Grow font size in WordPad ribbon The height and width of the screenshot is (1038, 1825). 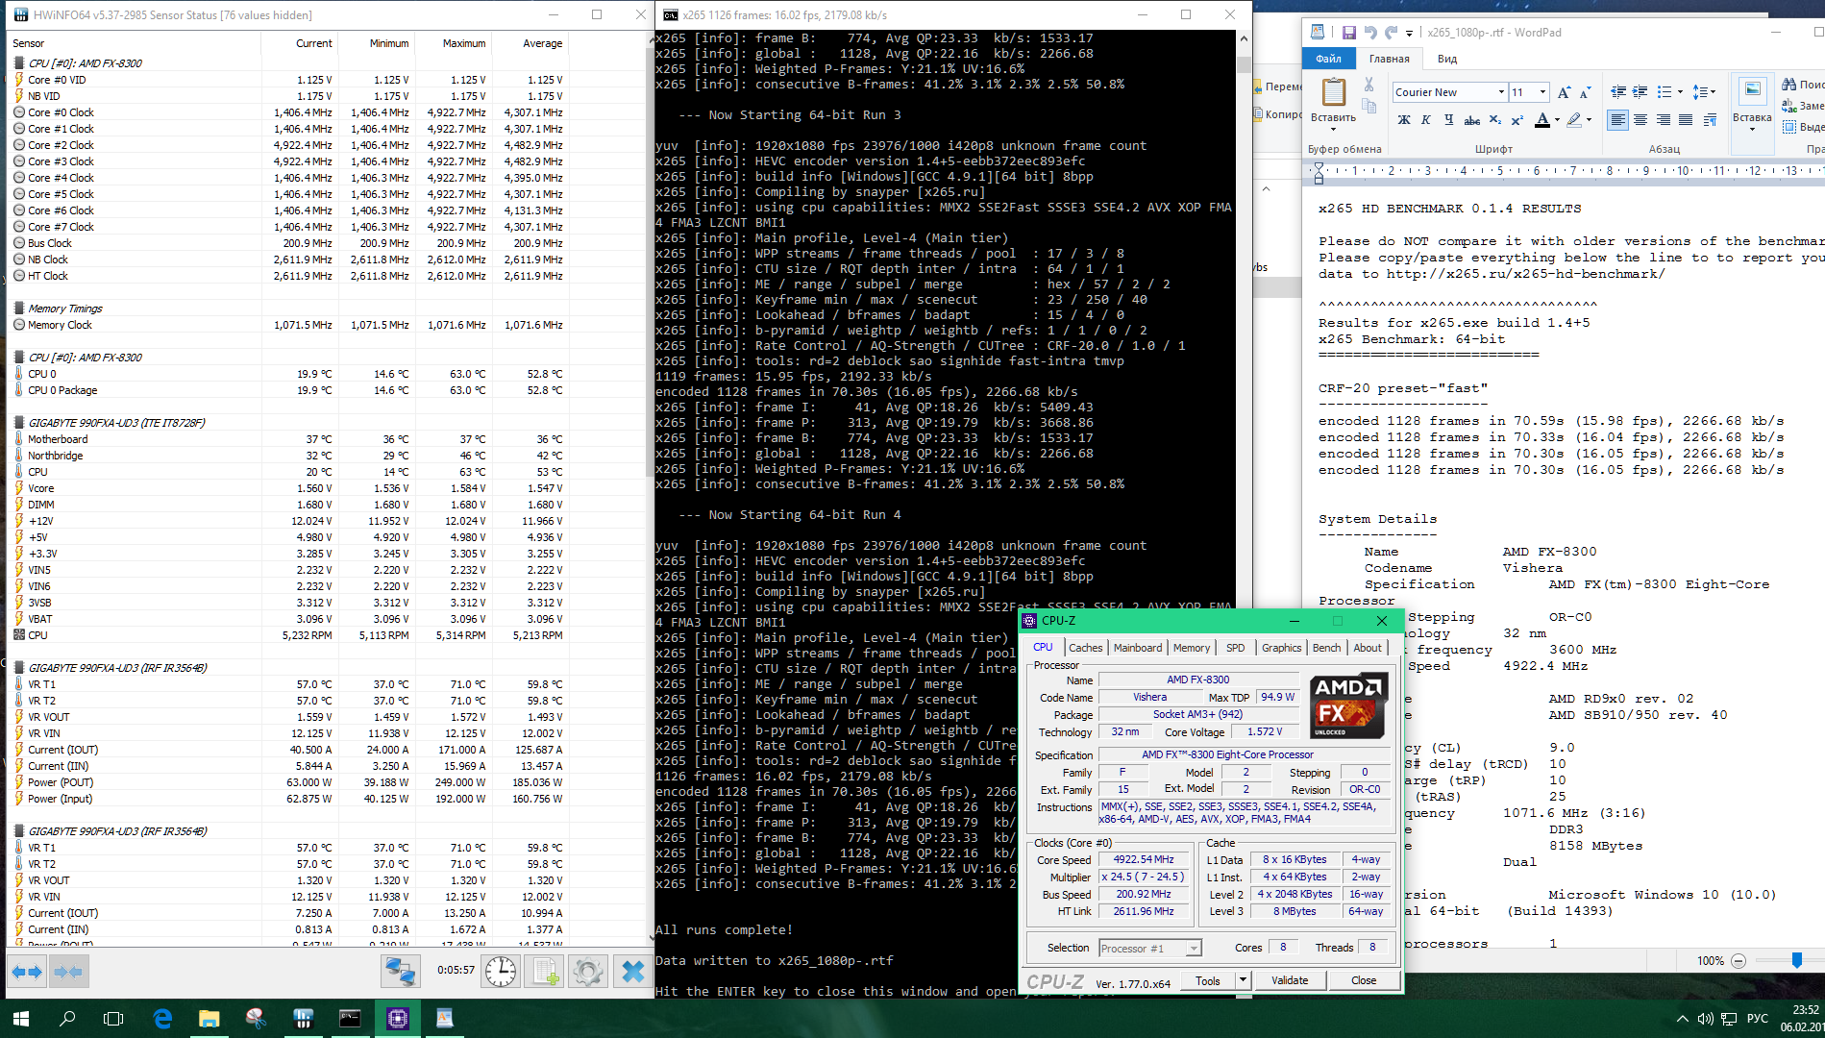click(1564, 92)
